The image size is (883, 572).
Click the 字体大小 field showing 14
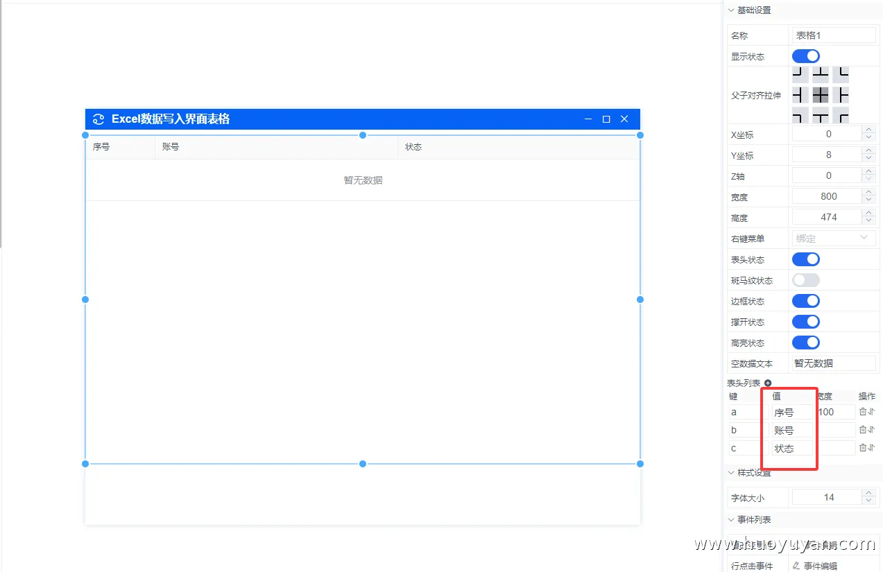click(828, 497)
